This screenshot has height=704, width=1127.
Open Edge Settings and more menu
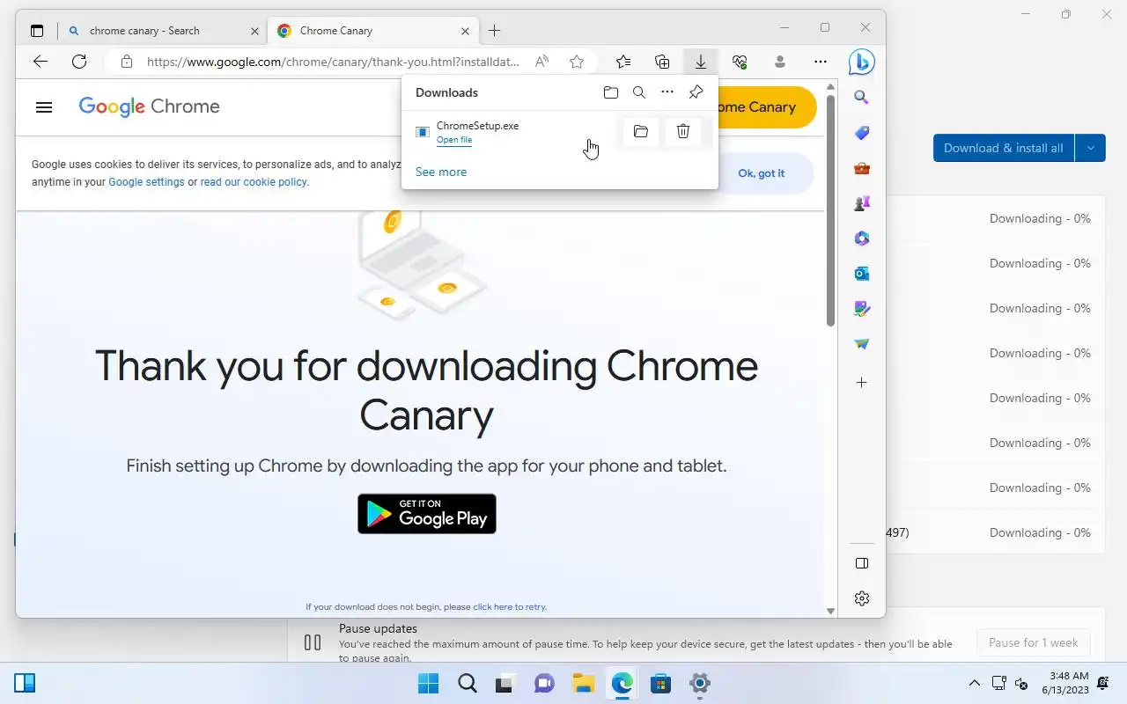click(821, 62)
